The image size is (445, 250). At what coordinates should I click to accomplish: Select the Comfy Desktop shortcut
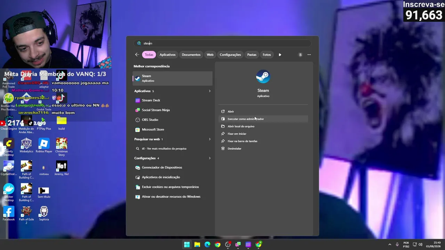point(9,147)
